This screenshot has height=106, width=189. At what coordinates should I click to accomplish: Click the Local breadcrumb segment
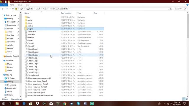coord(38,9)
